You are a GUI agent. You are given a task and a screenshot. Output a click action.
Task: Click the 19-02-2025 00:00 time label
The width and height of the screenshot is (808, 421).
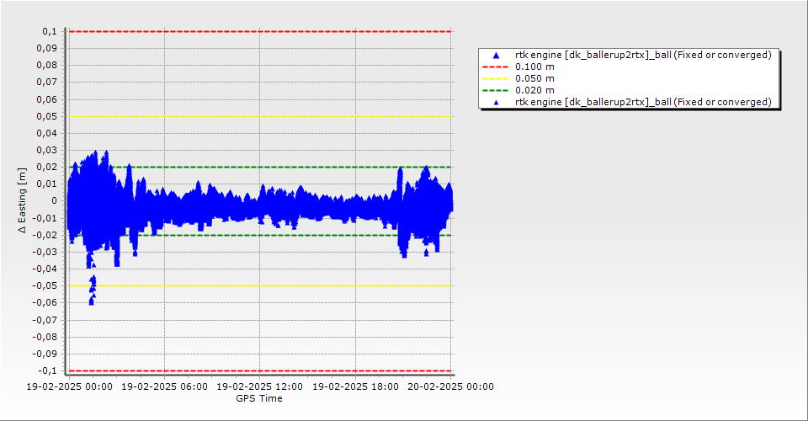coord(70,386)
